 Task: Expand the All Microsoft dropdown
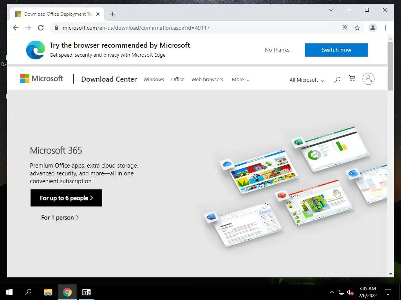pyautogui.click(x=307, y=80)
